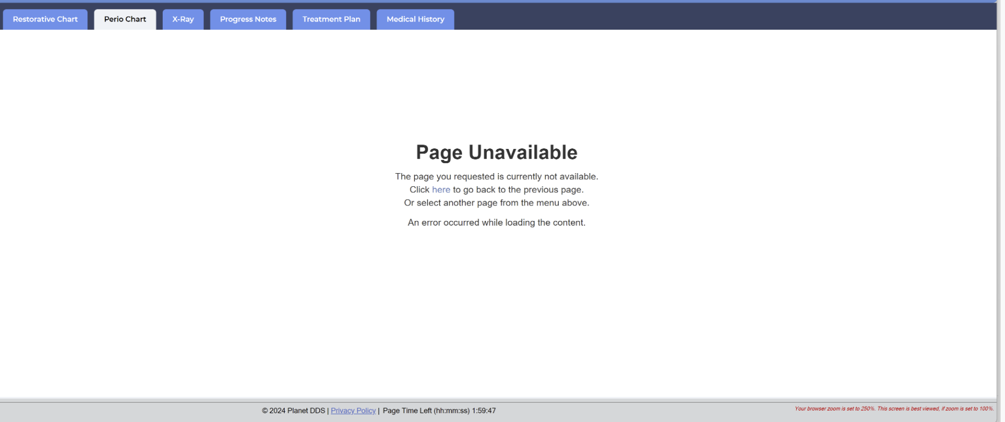Click the '© 2024 Planet DDS' footer text

(x=293, y=410)
